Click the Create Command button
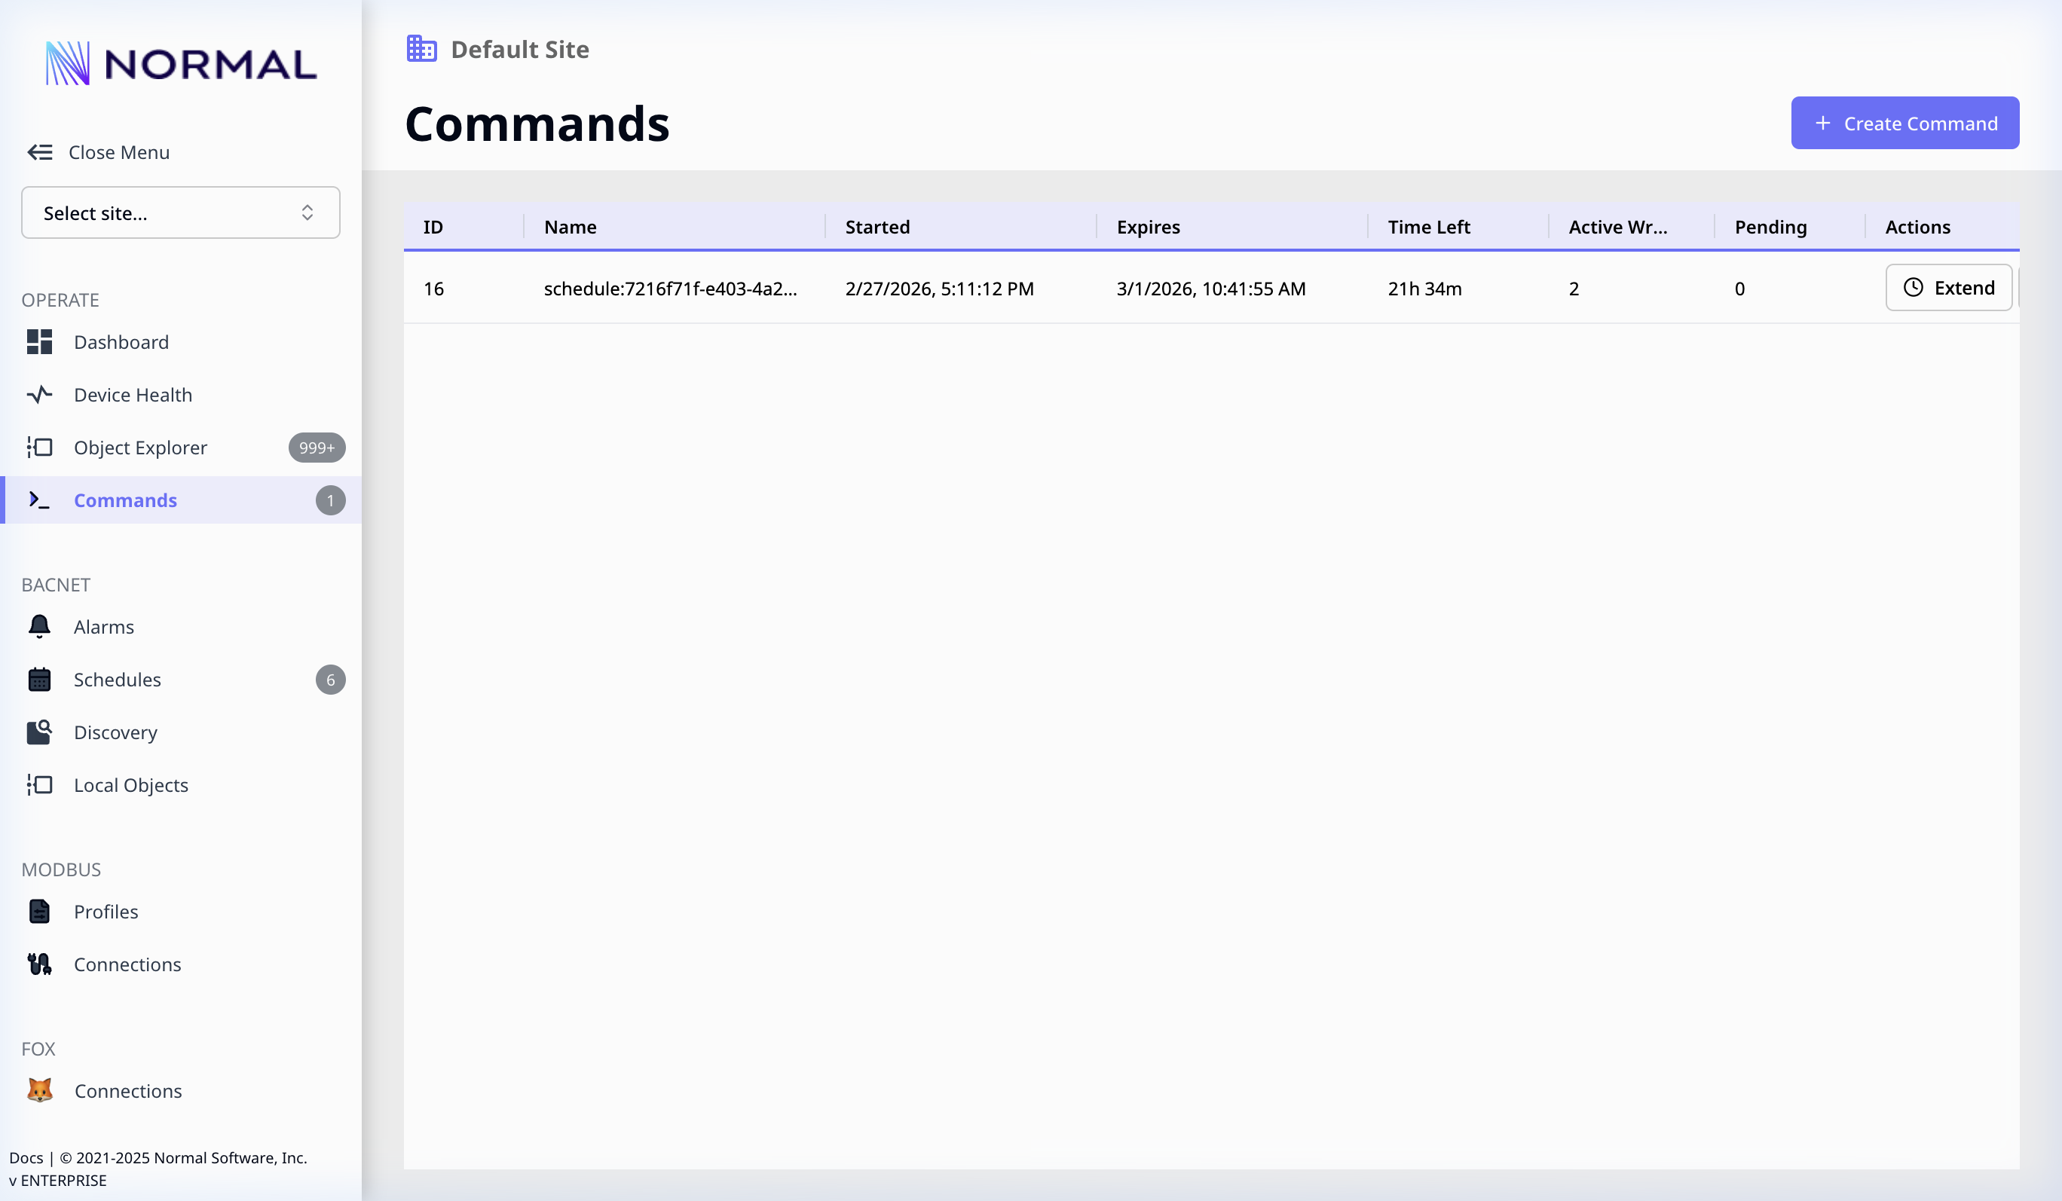 pyautogui.click(x=1905, y=123)
